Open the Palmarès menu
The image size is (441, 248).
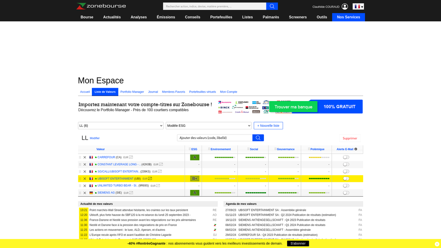[x=271, y=17]
